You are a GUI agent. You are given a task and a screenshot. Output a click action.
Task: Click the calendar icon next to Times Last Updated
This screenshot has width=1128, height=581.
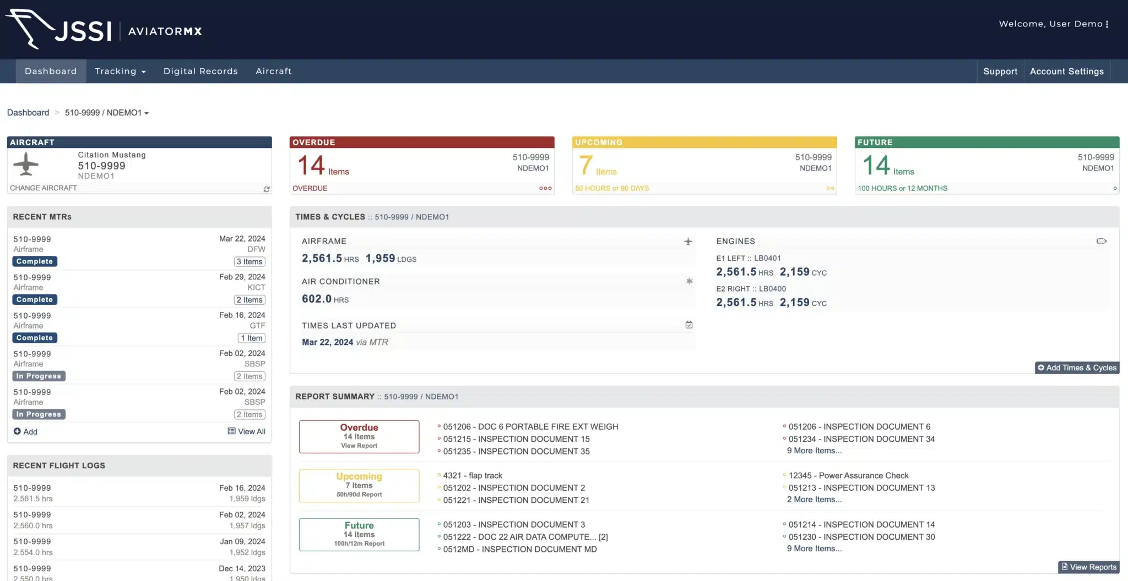(688, 325)
